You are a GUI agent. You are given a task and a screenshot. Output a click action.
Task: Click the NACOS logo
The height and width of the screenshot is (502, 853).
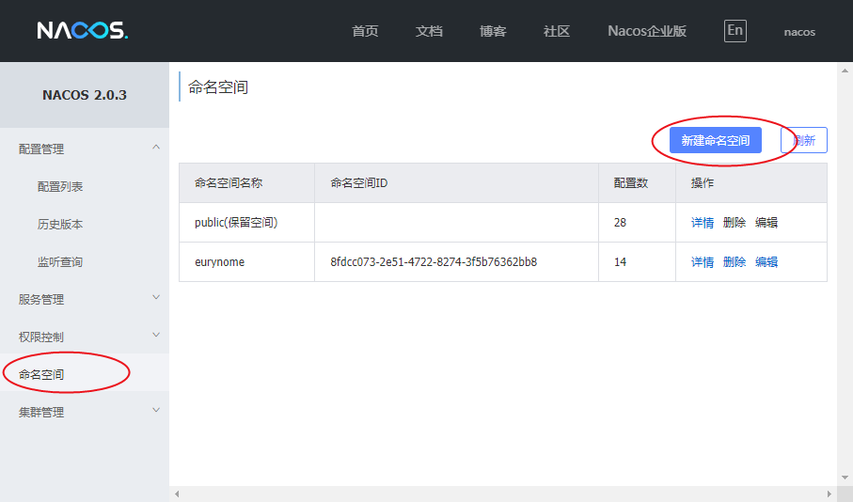[x=82, y=31]
